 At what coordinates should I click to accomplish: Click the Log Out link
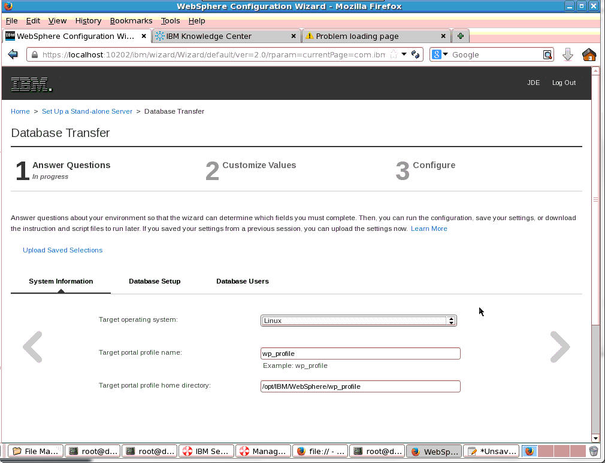click(564, 83)
